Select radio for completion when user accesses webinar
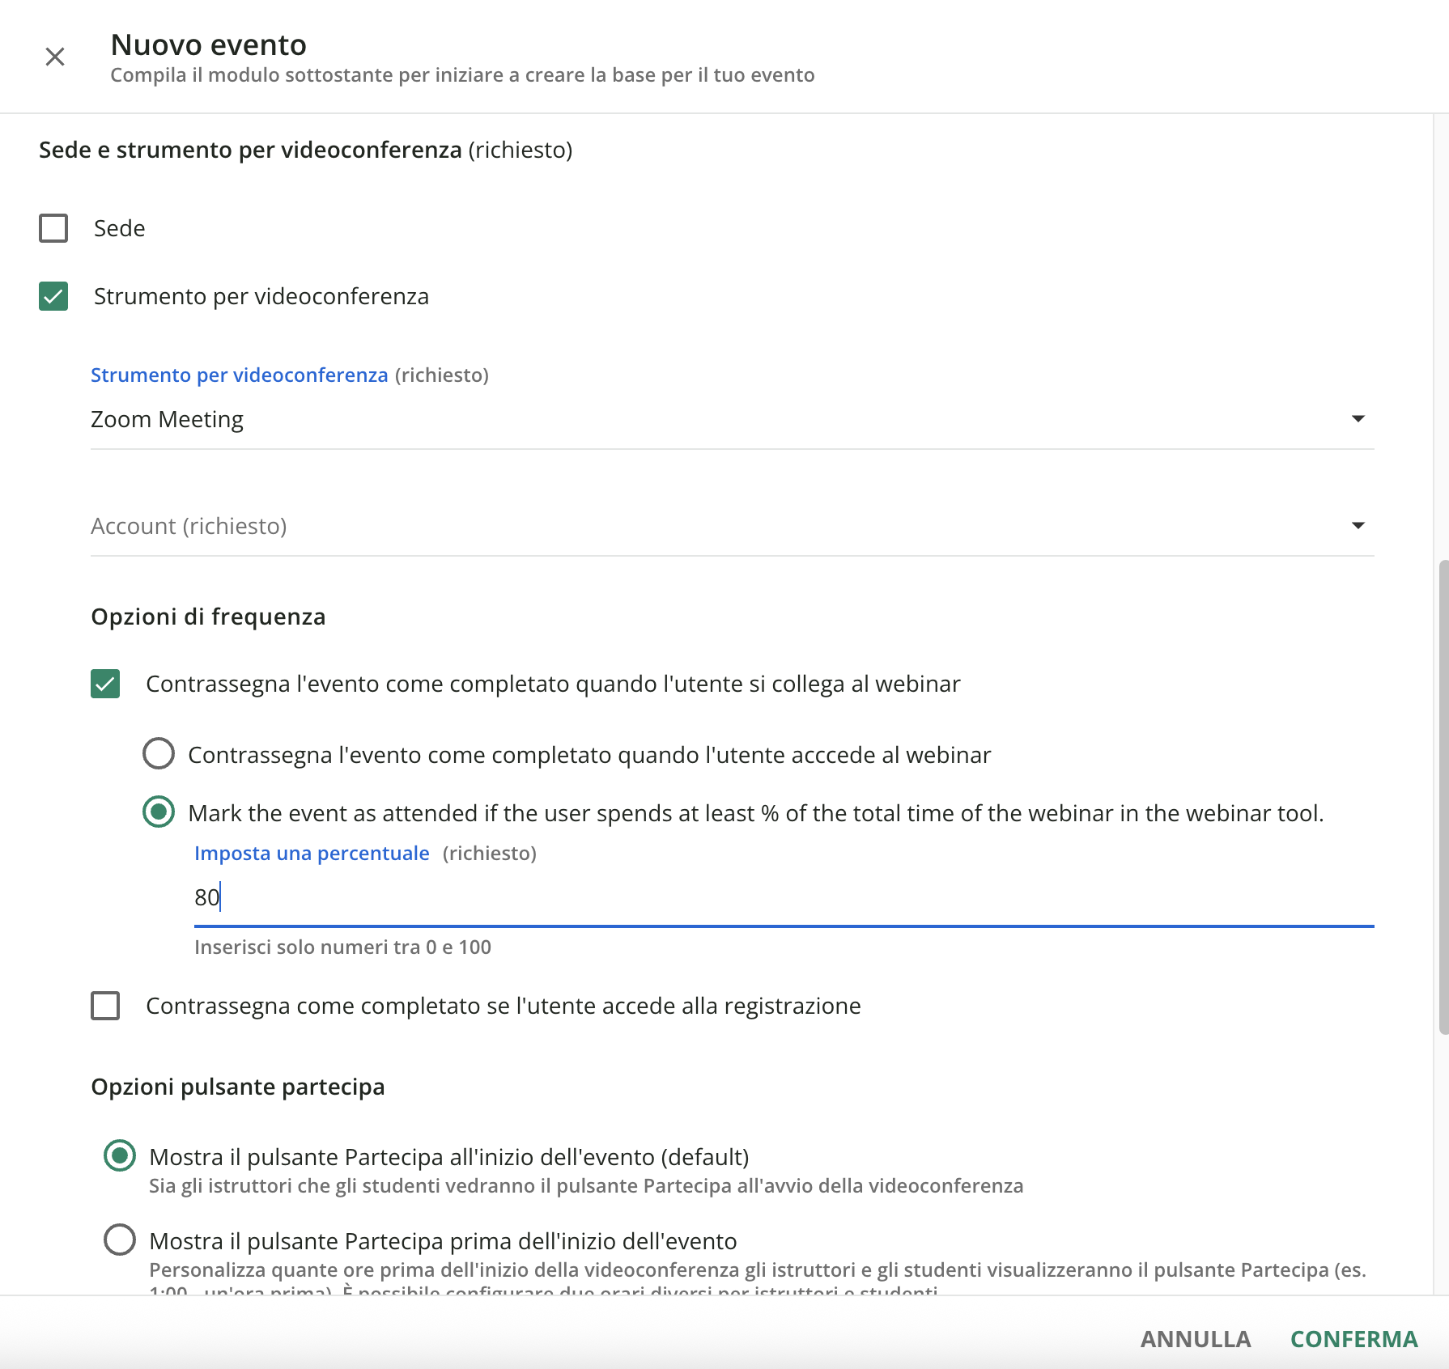Viewport: 1449px width, 1369px height. (x=159, y=753)
